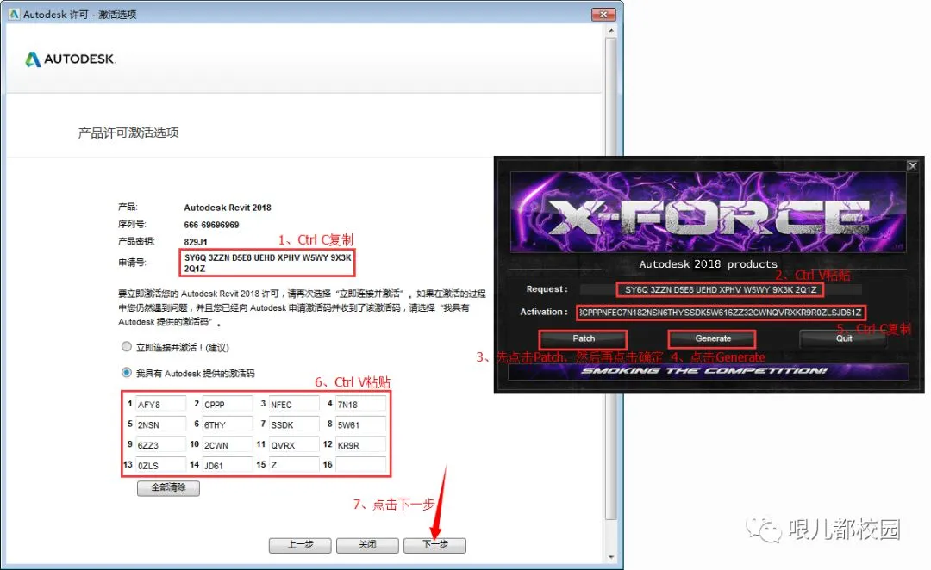Click activation code field 3 containing NFEC
This screenshot has height=570, width=931.
pos(294,405)
